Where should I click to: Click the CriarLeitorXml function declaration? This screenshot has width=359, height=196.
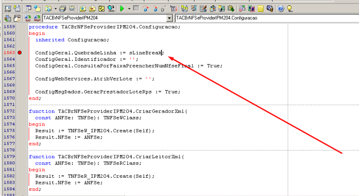click(x=106, y=157)
